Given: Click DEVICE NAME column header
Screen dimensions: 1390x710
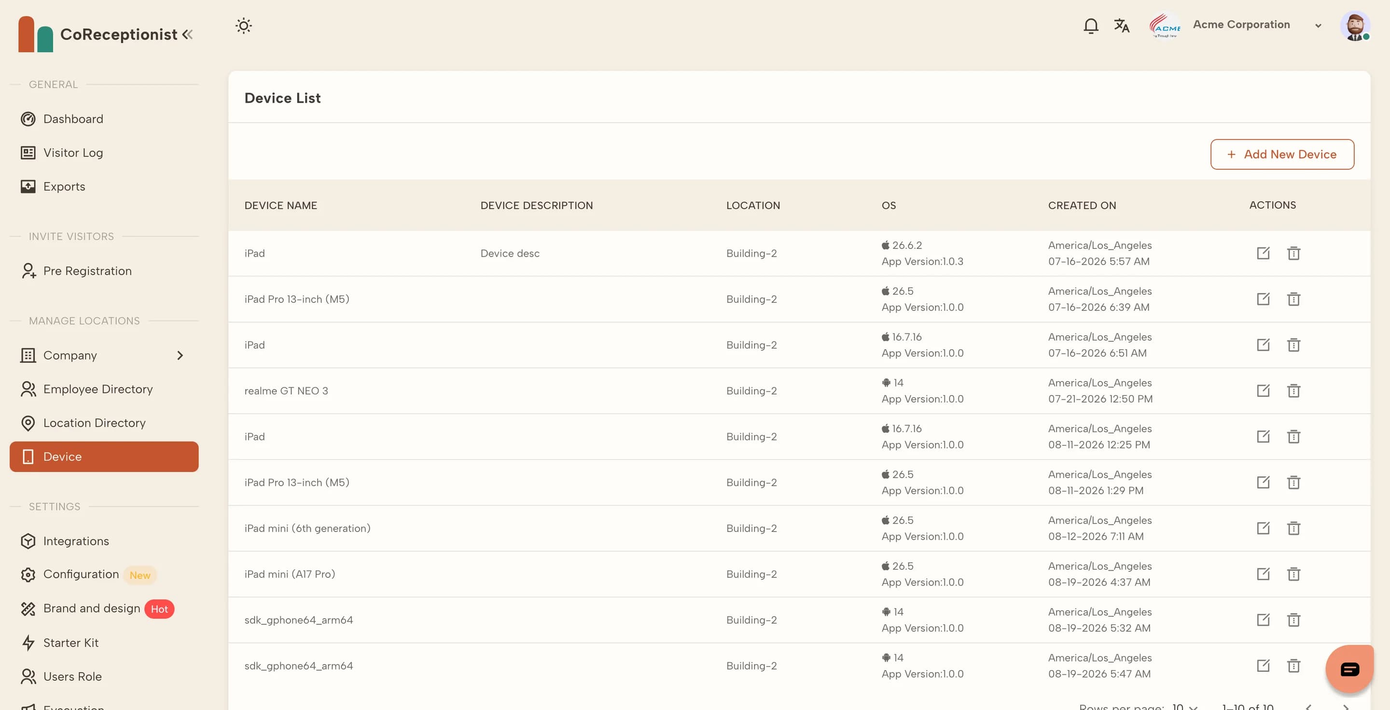Looking at the screenshot, I should (280, 205).
